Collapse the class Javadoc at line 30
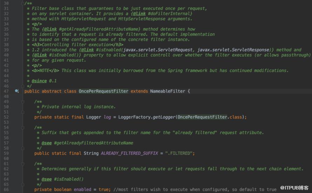312x193 pixels. pos(23,4)
